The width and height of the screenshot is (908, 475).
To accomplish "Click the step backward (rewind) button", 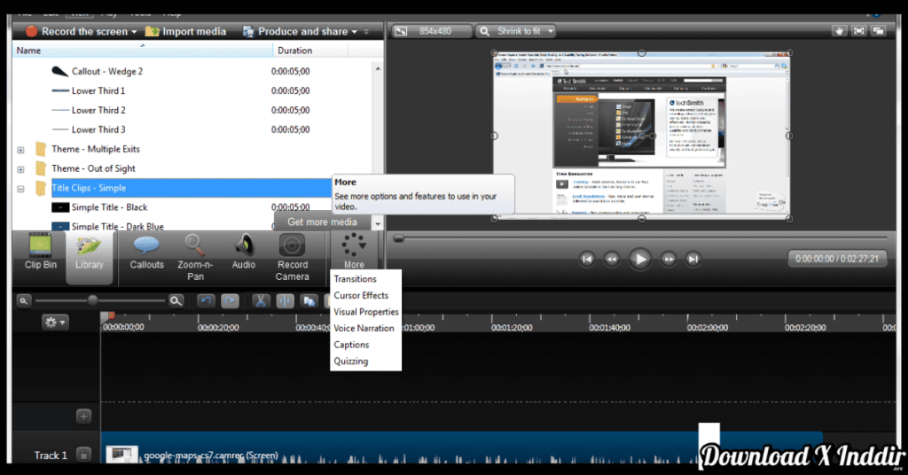I will point(612,259).
